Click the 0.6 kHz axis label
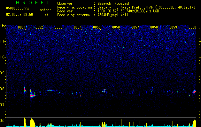 coord(3,121)
